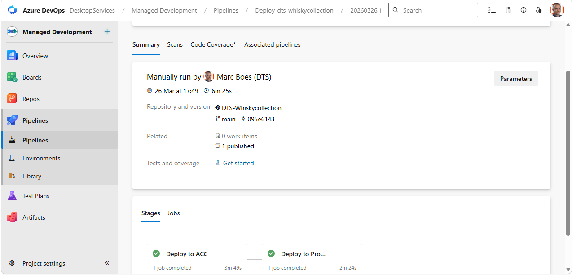572x275 pixels.
Task: Select the Stages tab
Action: (151, 213)
